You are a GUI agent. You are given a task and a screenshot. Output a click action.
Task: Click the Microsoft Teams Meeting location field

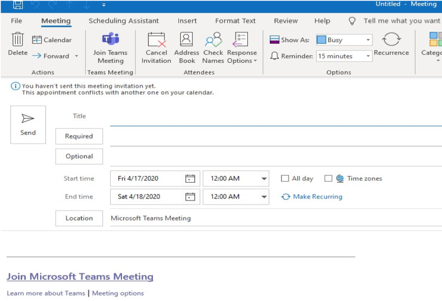coord(276,218)
